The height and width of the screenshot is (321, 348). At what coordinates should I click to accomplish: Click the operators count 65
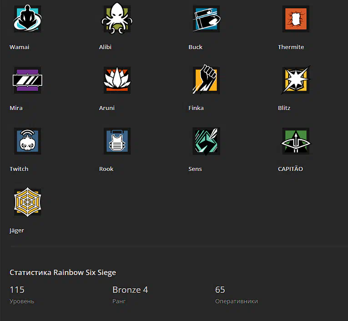click(x=220, y=290)
